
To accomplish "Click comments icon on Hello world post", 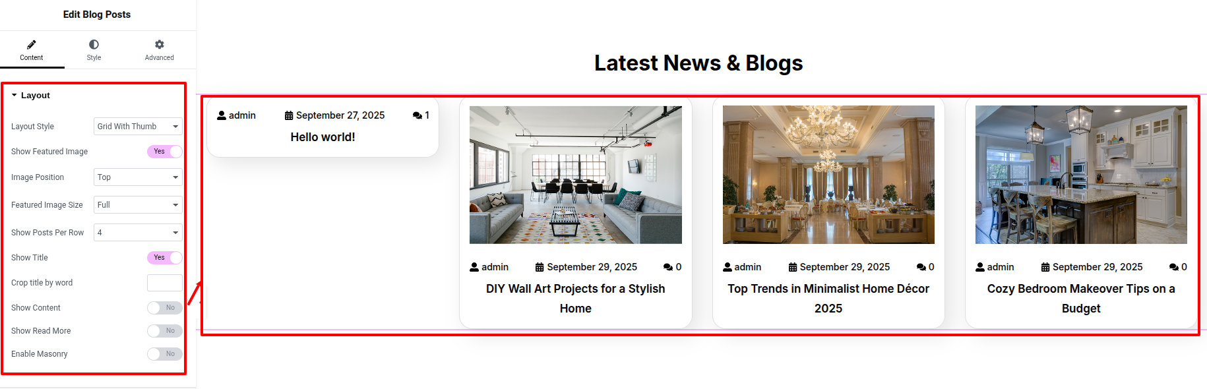I will click(x=418, y=115).
